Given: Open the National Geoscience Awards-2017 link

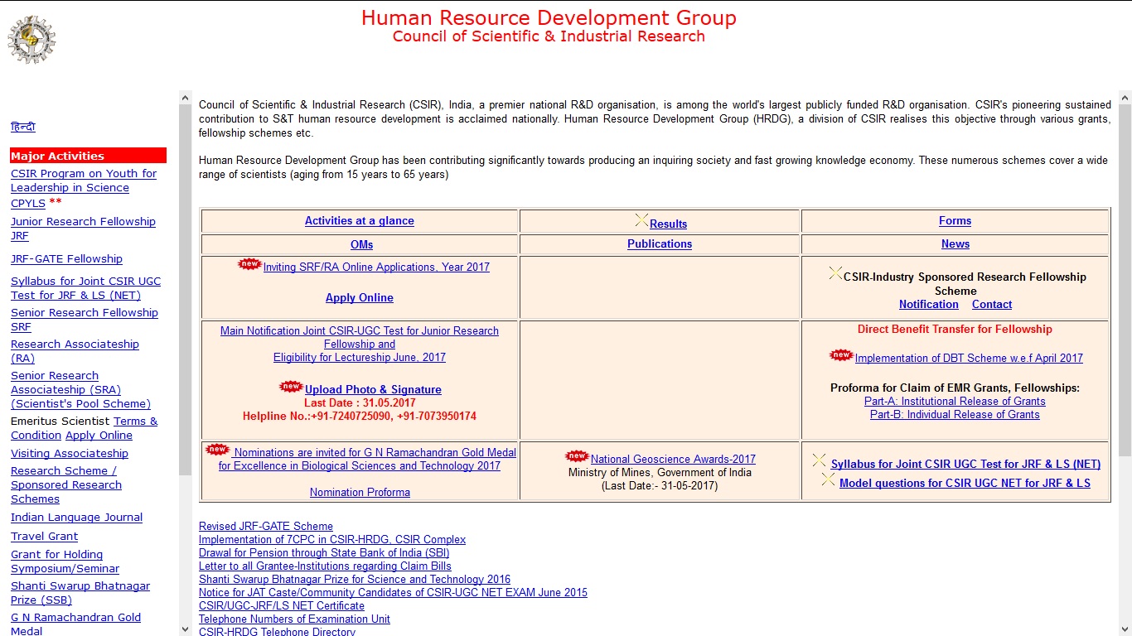Looking at the screenshot, I should 673,460.
